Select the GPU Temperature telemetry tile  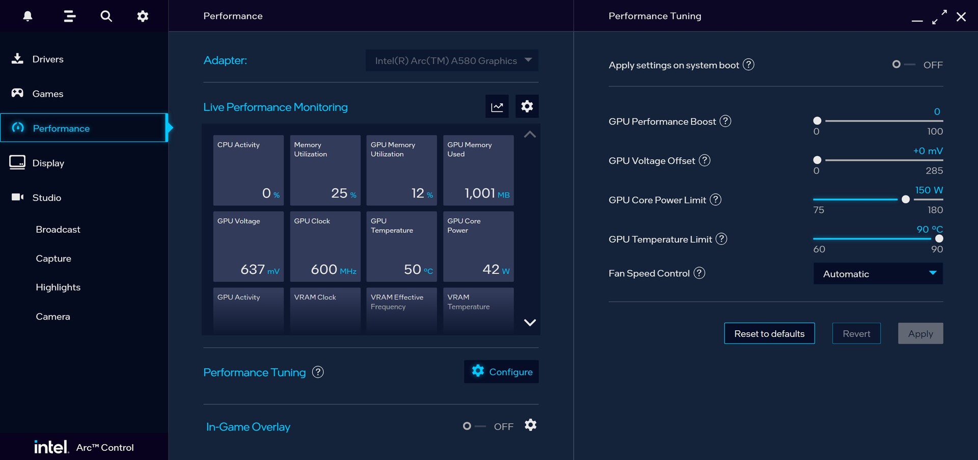click(401, 246)
